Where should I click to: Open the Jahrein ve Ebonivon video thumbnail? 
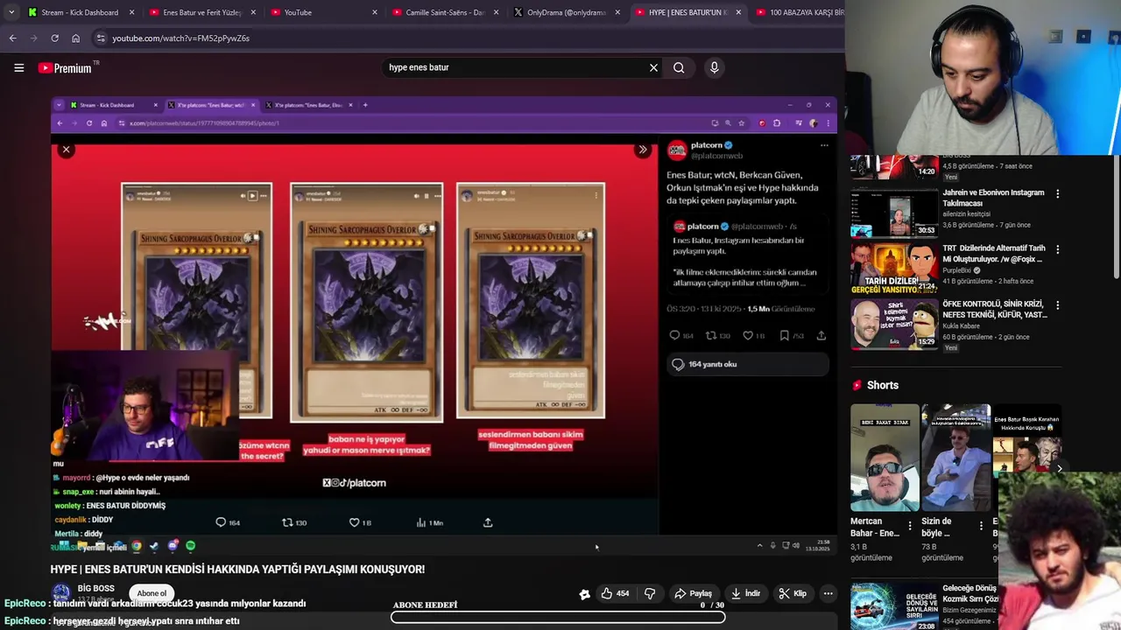click(x=894, y=213)
